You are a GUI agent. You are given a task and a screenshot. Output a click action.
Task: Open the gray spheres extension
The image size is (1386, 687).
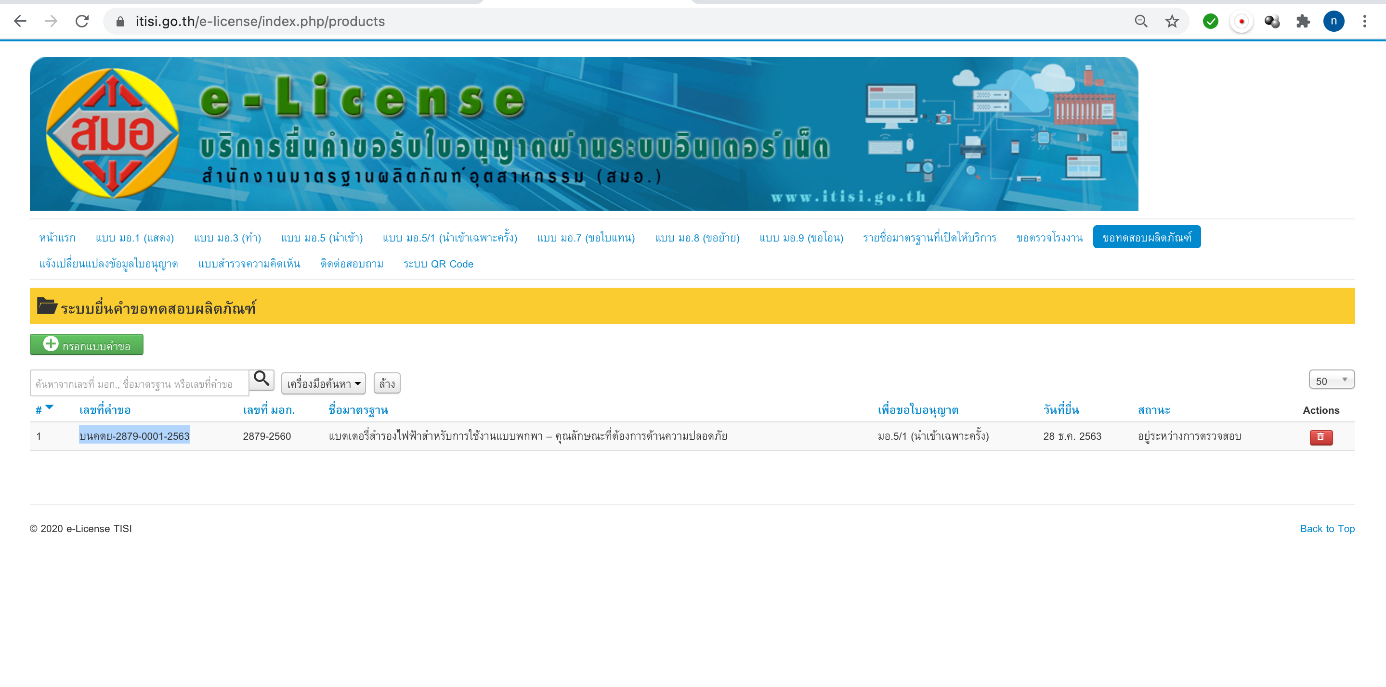coord(1272,22)
